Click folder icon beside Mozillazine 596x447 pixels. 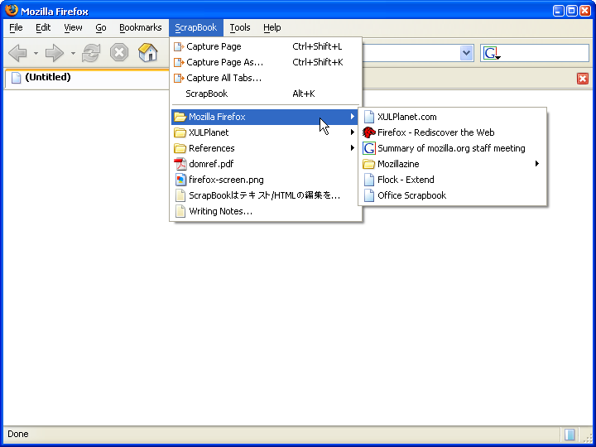click(x=368, y=164)
